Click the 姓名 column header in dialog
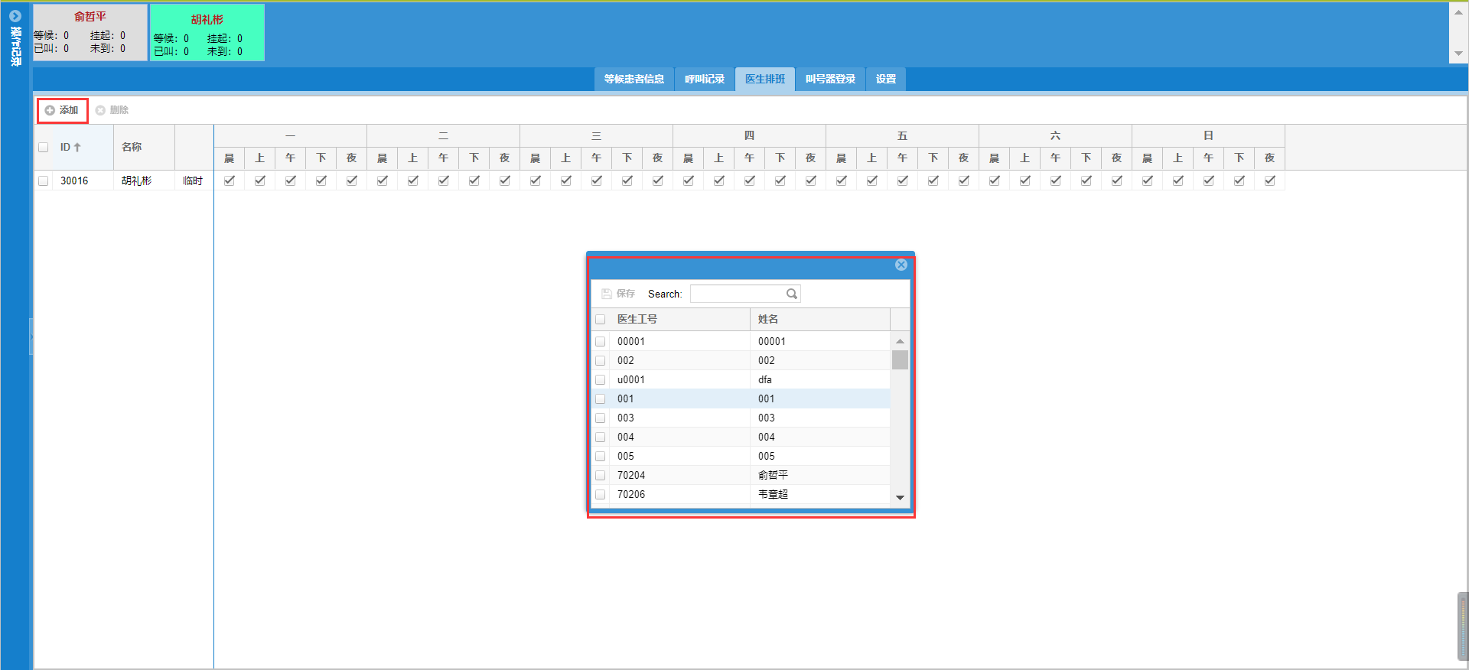The width and height of the screenshot is (1469, 670). click(820, 320)
